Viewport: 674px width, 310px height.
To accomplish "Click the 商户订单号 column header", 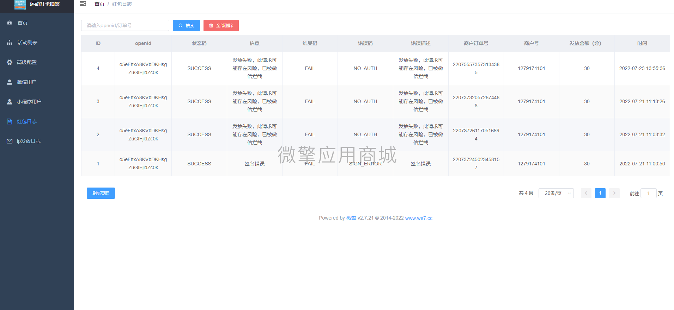I will (476, 43).
